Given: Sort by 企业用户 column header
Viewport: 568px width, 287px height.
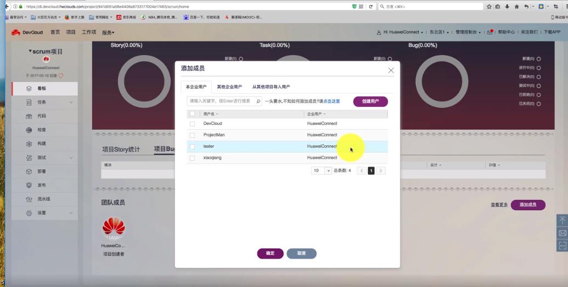Looking at the screenshot, I should click(x=316, y=114).
